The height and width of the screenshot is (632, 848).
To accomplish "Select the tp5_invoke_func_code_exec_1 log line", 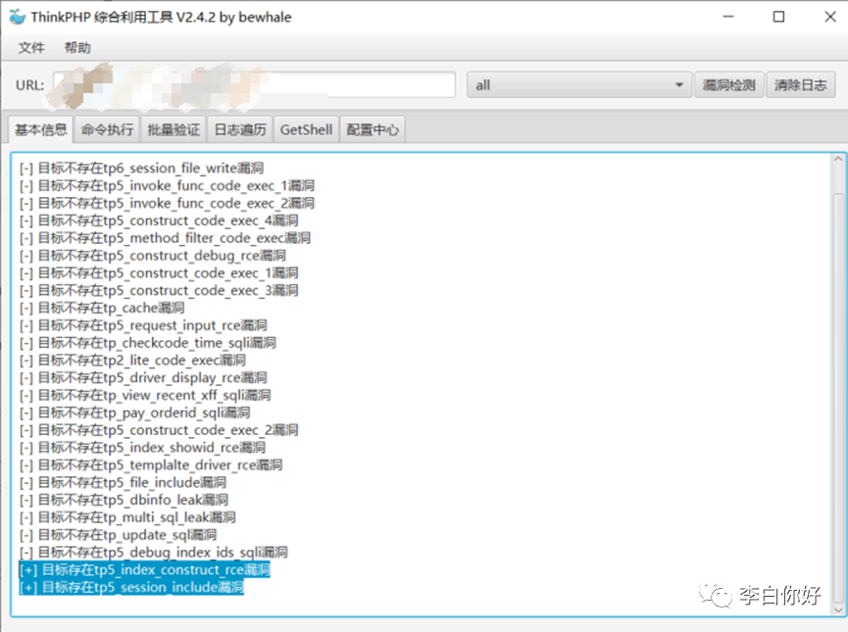I will pyautogui.click(x=167, y=185).
